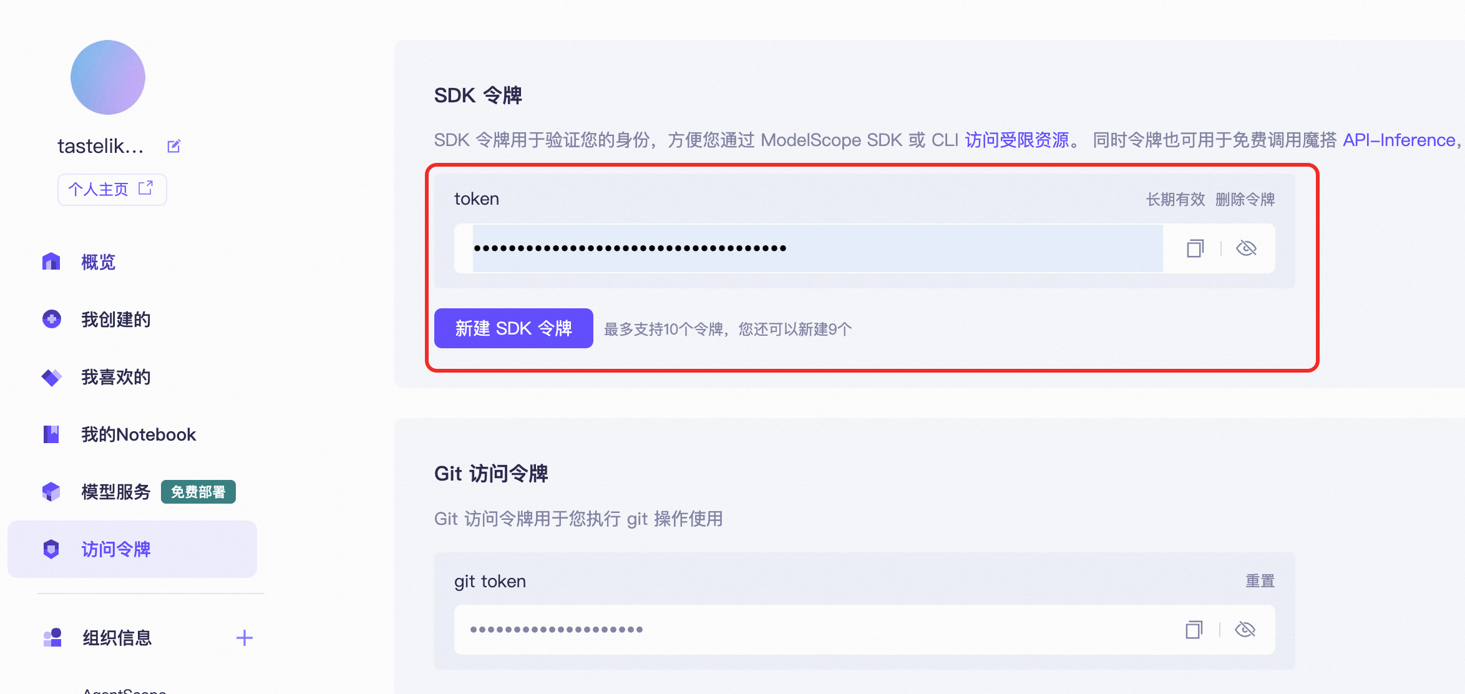Screen dimensions: 1465x694
Task: Open 我喜欢的 favorites section
Action: pos(116,377)
